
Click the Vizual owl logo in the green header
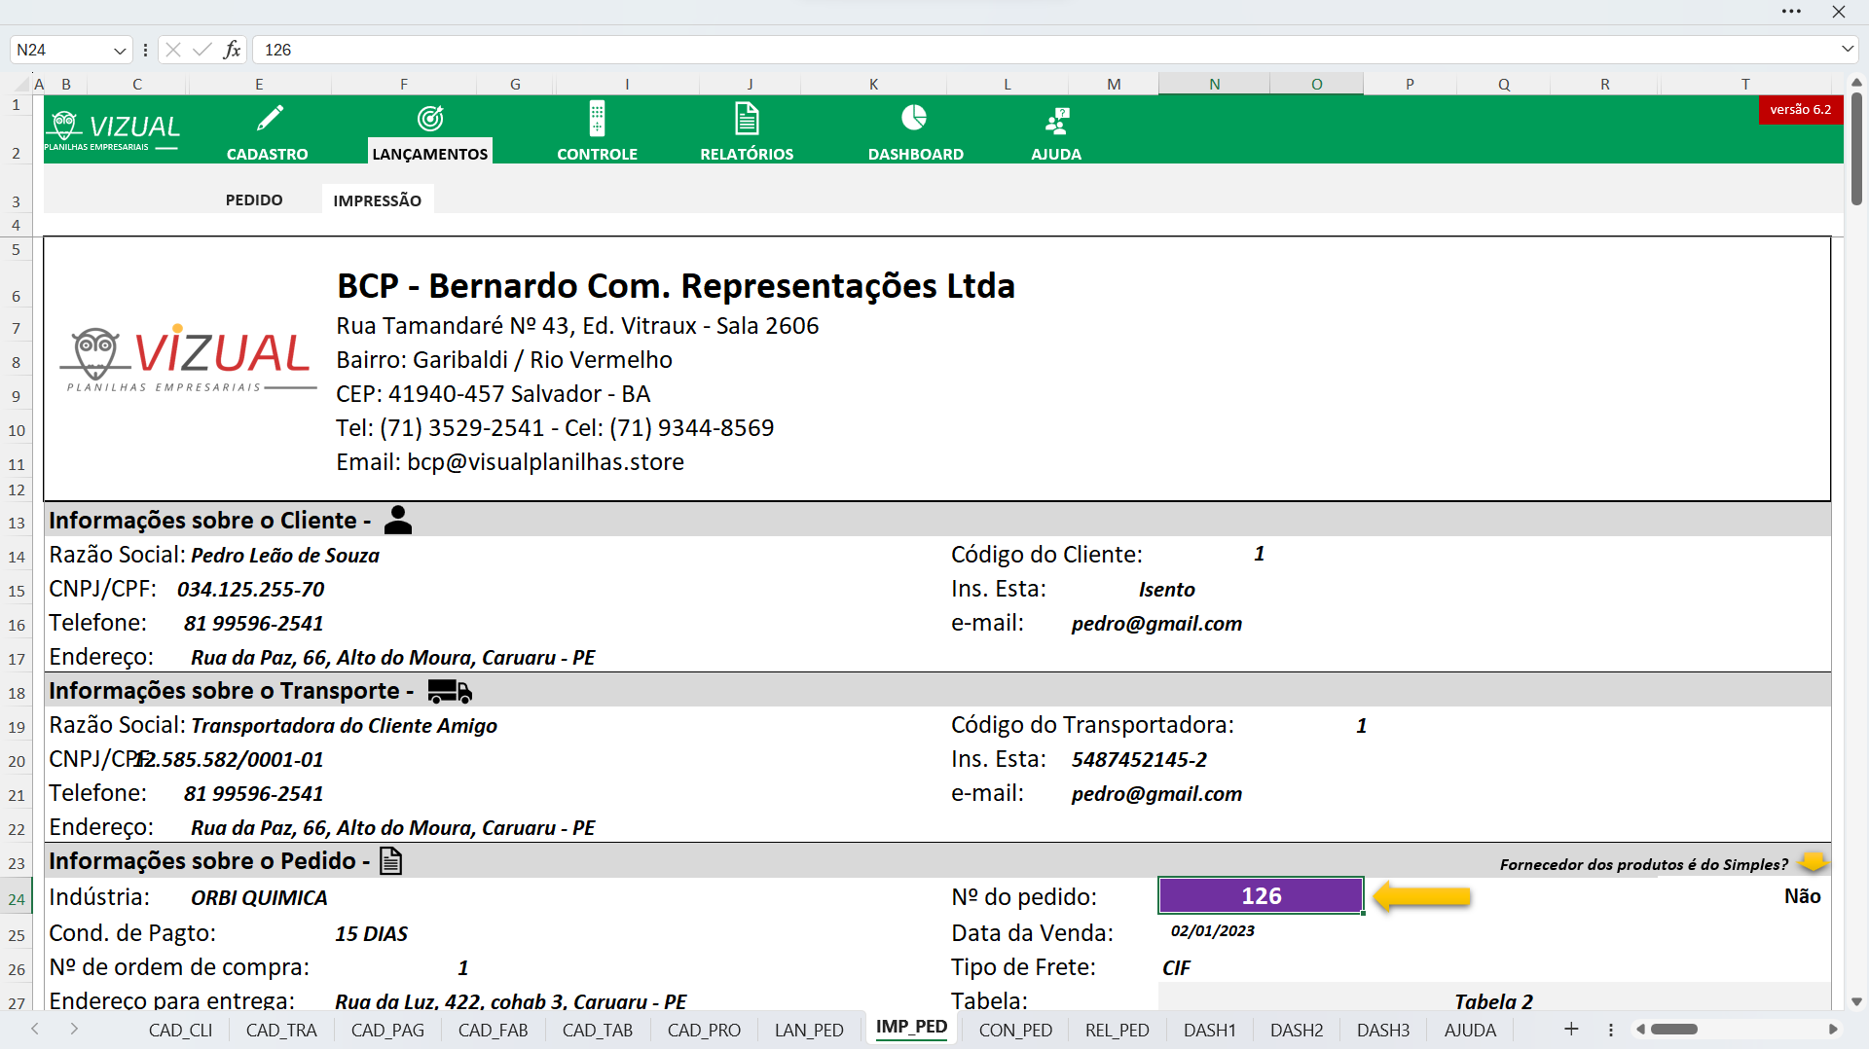(113, 131)
